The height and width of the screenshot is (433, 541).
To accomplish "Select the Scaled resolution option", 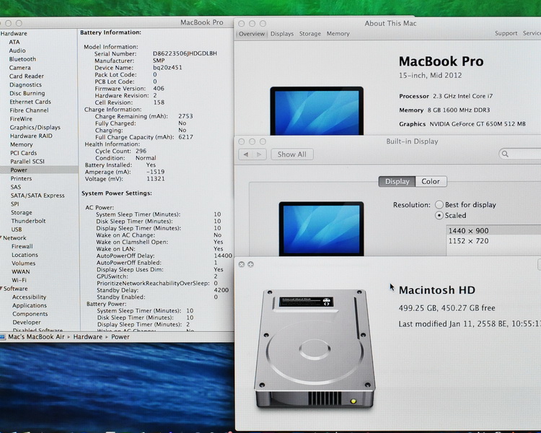I will coord(439,216).
